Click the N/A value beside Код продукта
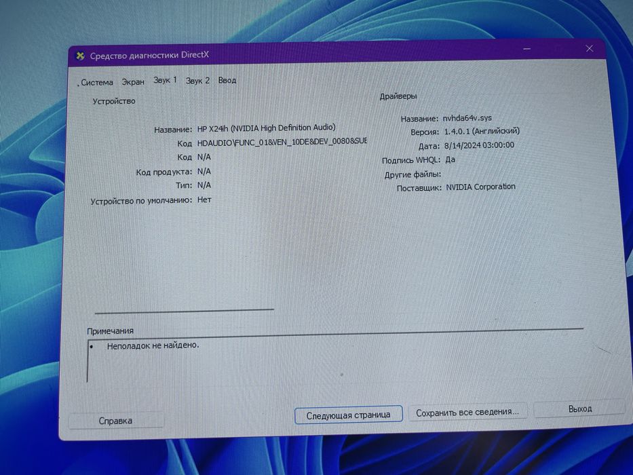 pyautogui.click(x=204, y=171)
